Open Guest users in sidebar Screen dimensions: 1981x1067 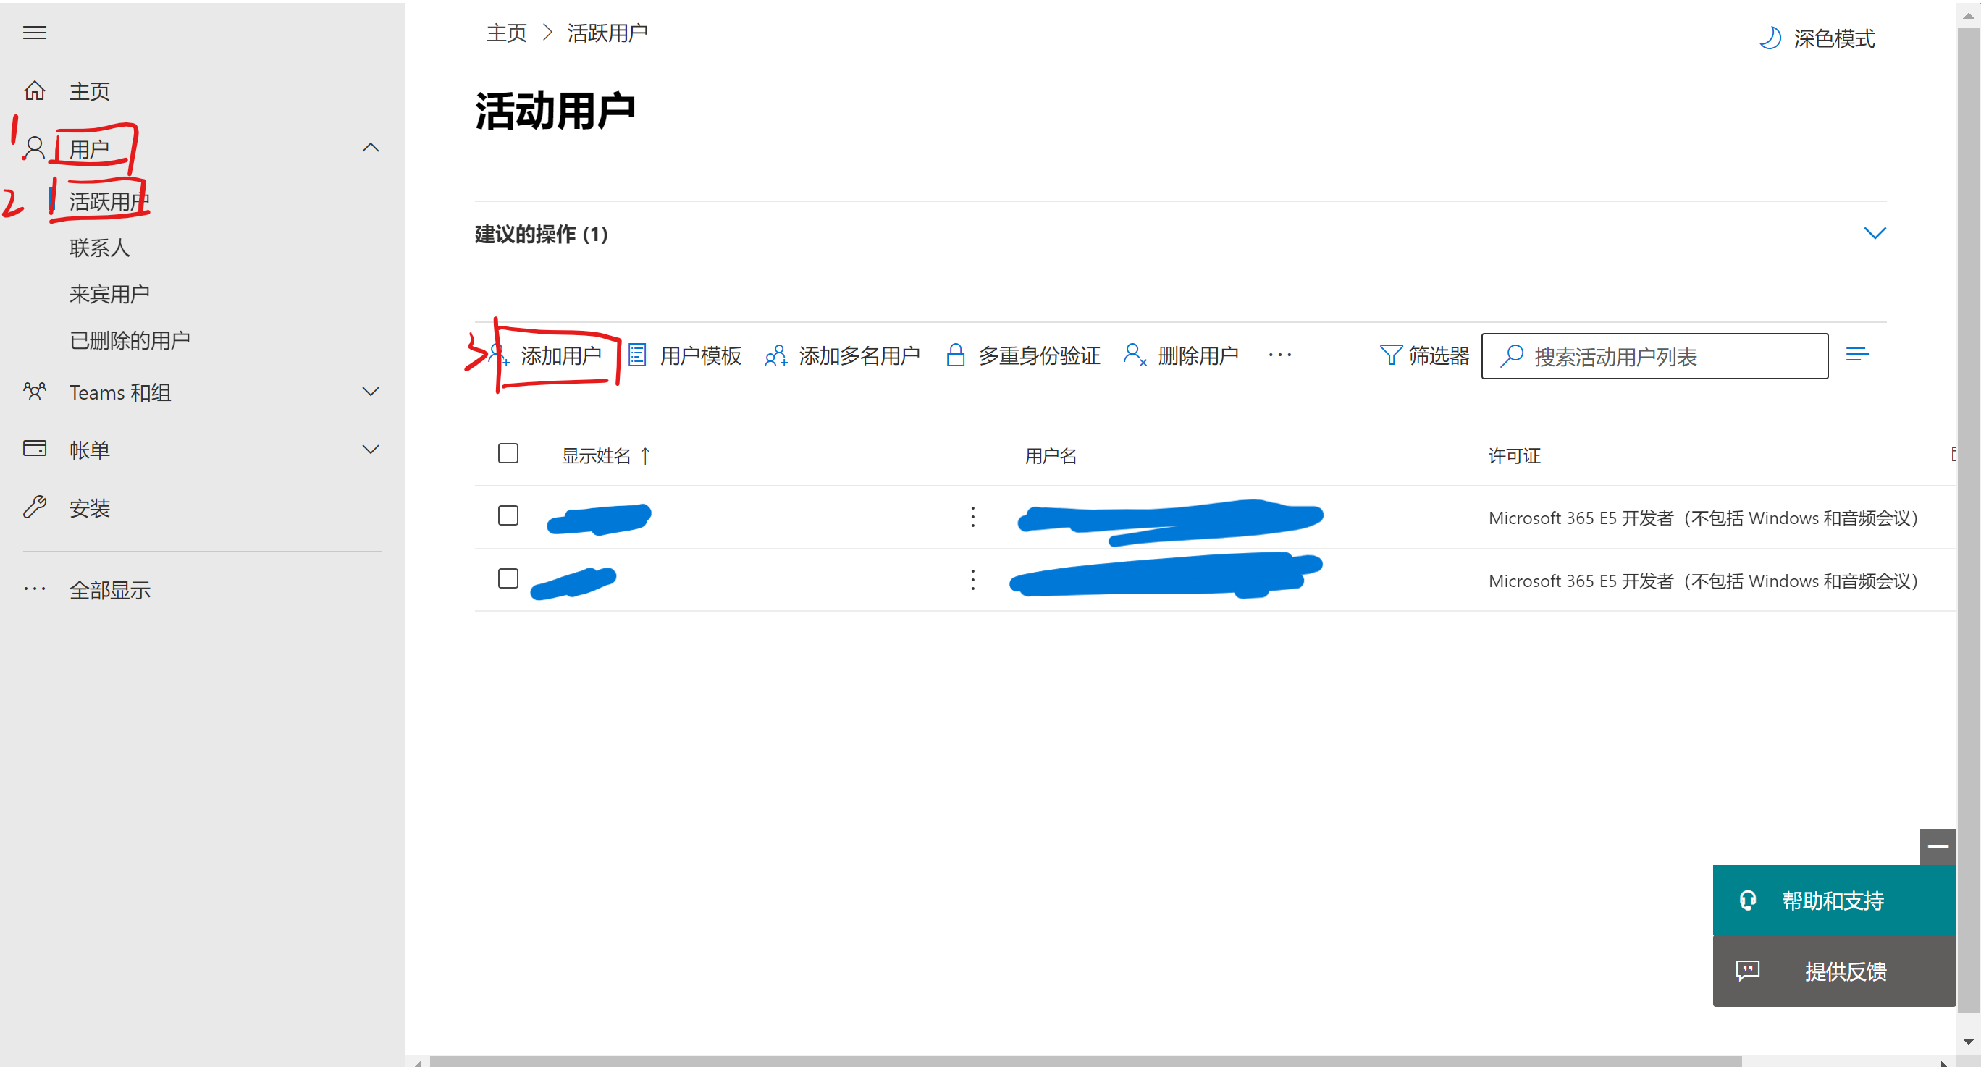pos(109,294)
